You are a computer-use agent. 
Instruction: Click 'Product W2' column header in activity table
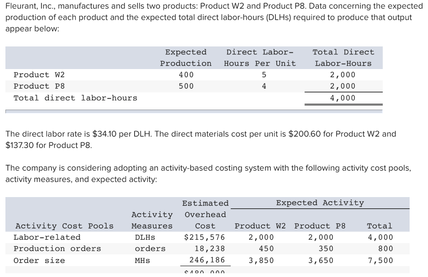260,226
